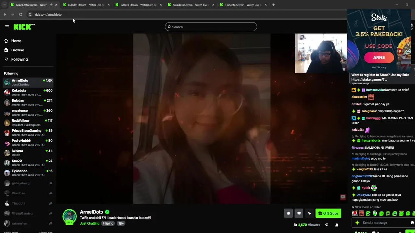Click username Tubigbasa in chat

coord(369,111)
